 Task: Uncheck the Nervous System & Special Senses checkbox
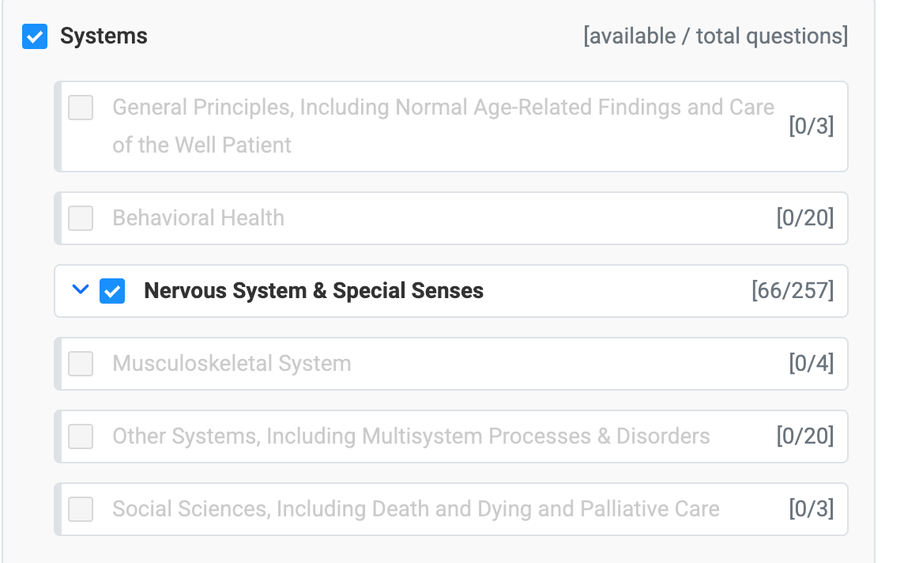point(111,291)
